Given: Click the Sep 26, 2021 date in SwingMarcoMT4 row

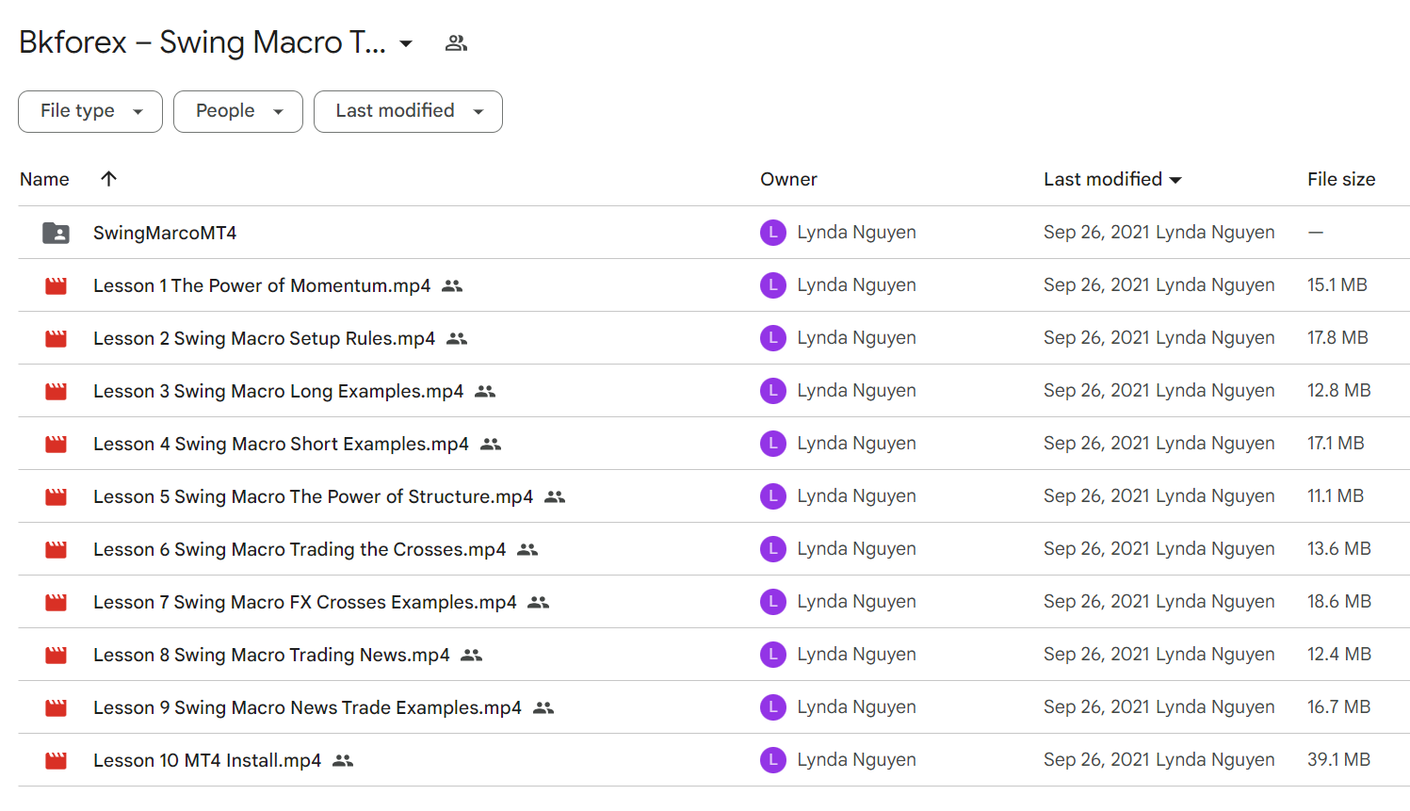Looking at the screenshot, I should [x=1096, y=233].
